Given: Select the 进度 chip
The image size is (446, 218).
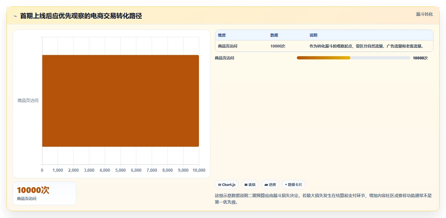Looking at the screenshot, I should (270, 185).
